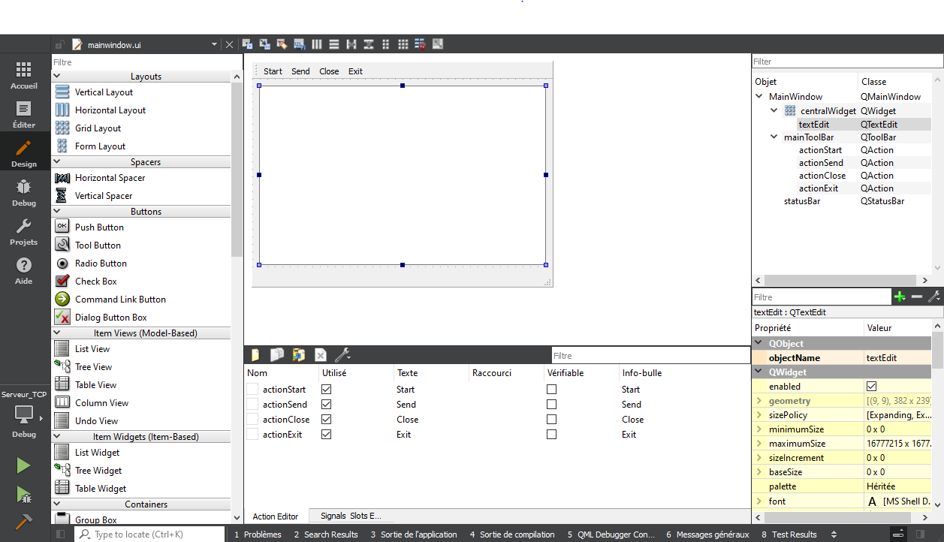Uncheck the Utilisé box for actionStart

pyautogui.click(x=326, y=389)
